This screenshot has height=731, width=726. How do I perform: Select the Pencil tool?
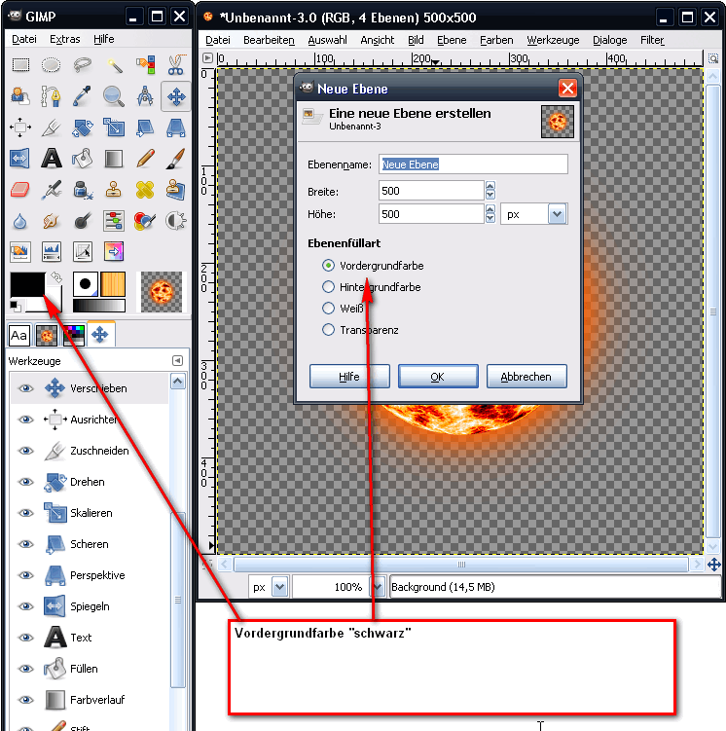click(146, 159)
